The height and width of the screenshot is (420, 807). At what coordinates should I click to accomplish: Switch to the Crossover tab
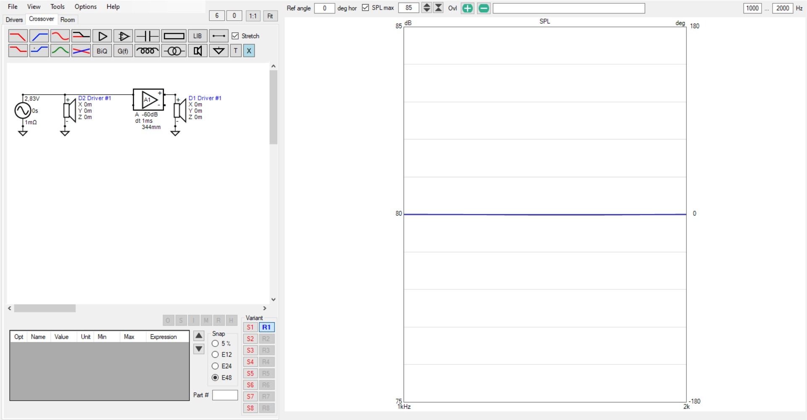click(x=41, y=19)
